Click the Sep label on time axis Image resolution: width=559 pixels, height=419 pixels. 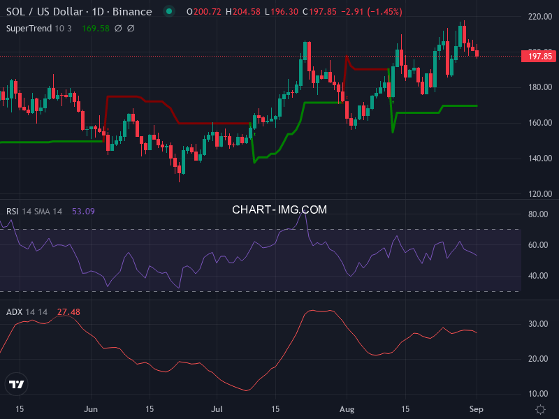coord(477,409)
